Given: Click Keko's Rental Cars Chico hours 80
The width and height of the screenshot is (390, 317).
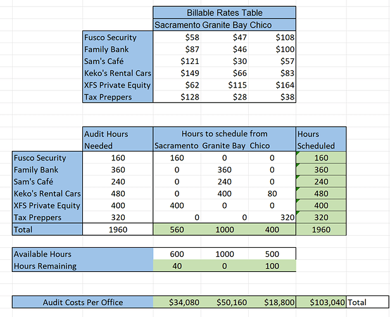Looking at the screenshot, I should [x=272, y=193].
